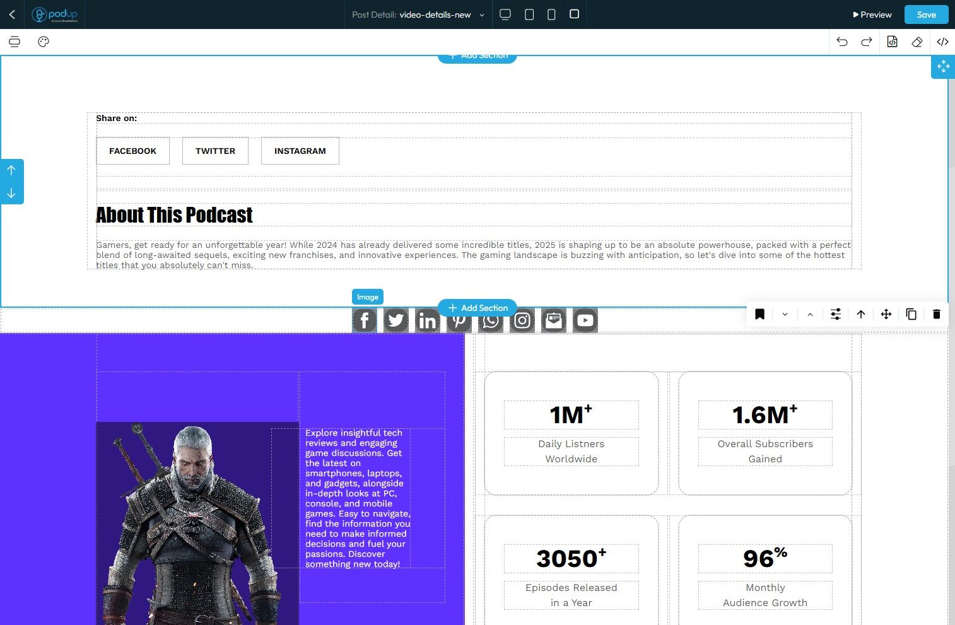Open element settings sliders icon
The height and width of the screenshot is (625, 955).
(x=835, y=314)
